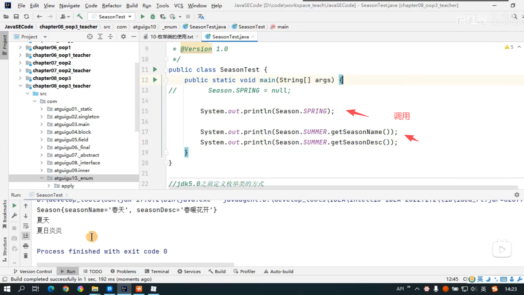Click the Translate icon in toolbar
This screenshot has height=295, width=524.
pyautogui.click(x=201, y=17)
